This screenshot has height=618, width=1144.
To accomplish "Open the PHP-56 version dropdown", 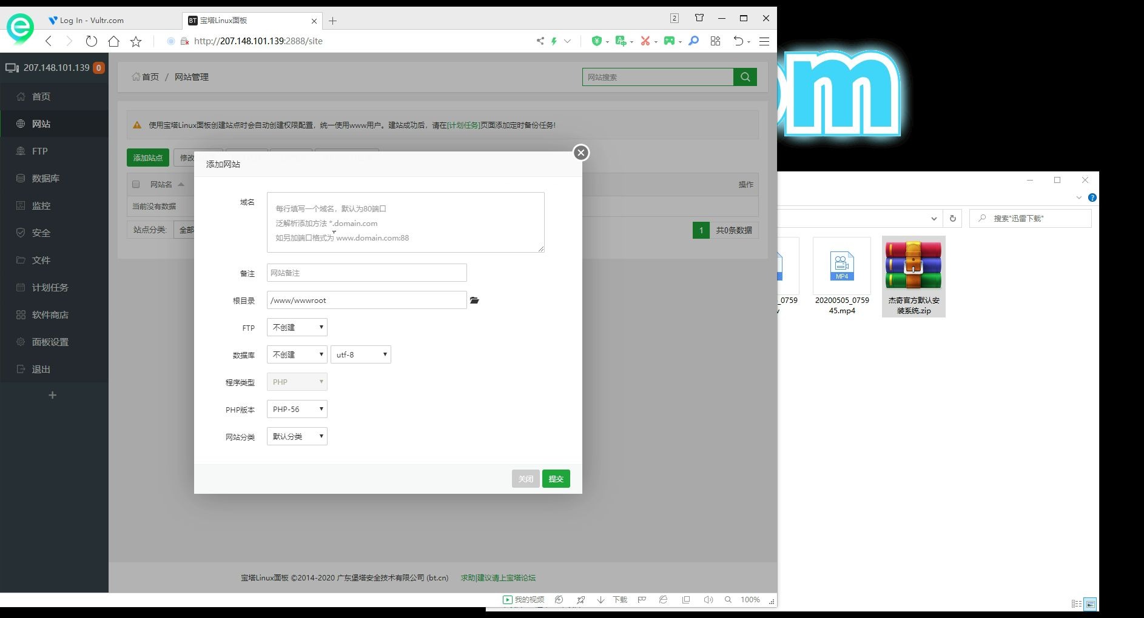I will tap(297, 409).
